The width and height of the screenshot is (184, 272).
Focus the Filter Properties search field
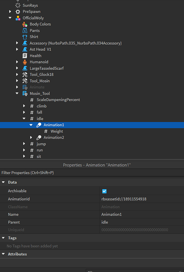(x=92, y=173)
